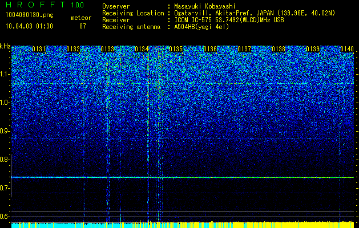Click the ICOM IC-575 receiver text

229,20
